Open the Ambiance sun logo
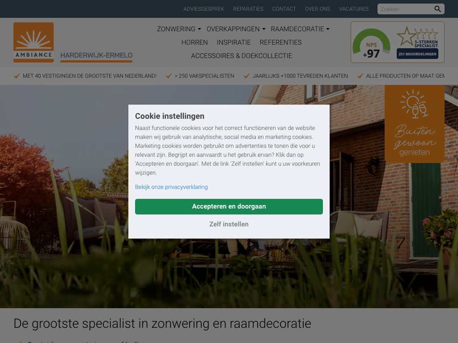458x343 pixels. [x=34, y=42]
